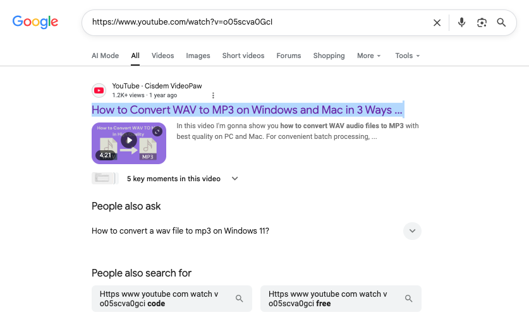The height and width of the screenshot is (322, 529).
Task: Expand the 5 key moments chevron
Action: pos(235,179)
